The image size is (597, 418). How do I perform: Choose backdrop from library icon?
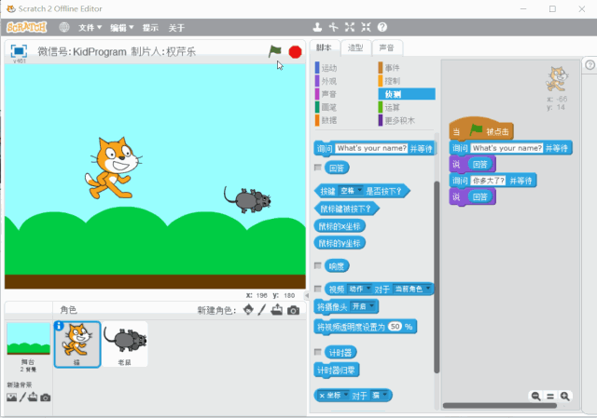11,398
